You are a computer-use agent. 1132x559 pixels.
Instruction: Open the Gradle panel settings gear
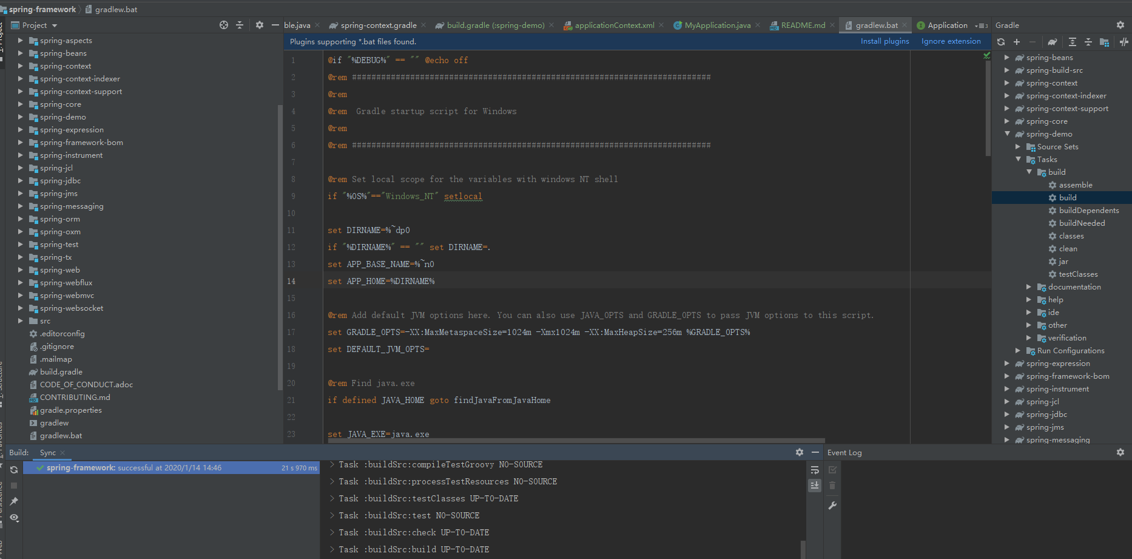[x=1120, y=25]
